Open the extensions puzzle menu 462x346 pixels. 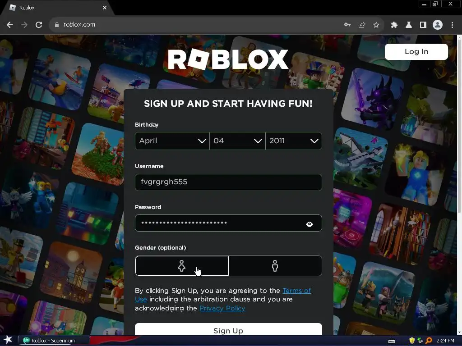394,25
